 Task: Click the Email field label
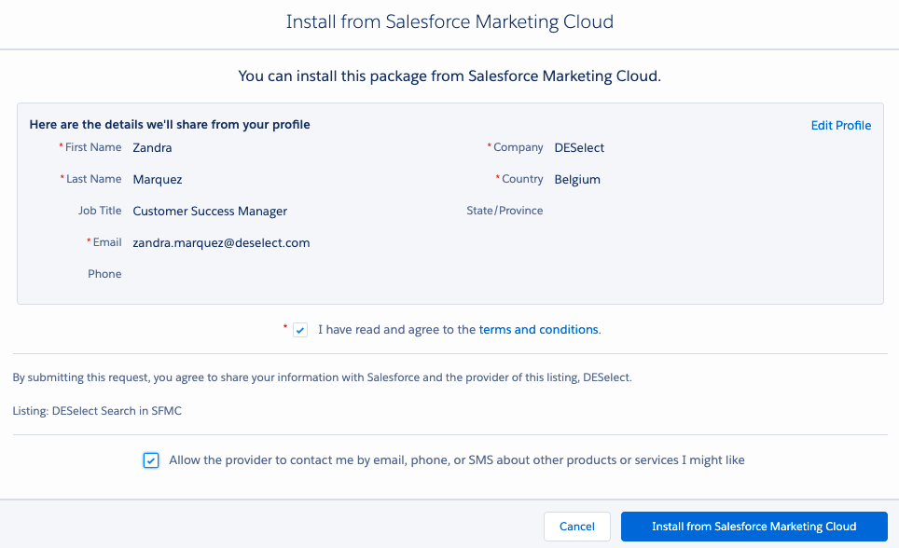tap(107, 242)
